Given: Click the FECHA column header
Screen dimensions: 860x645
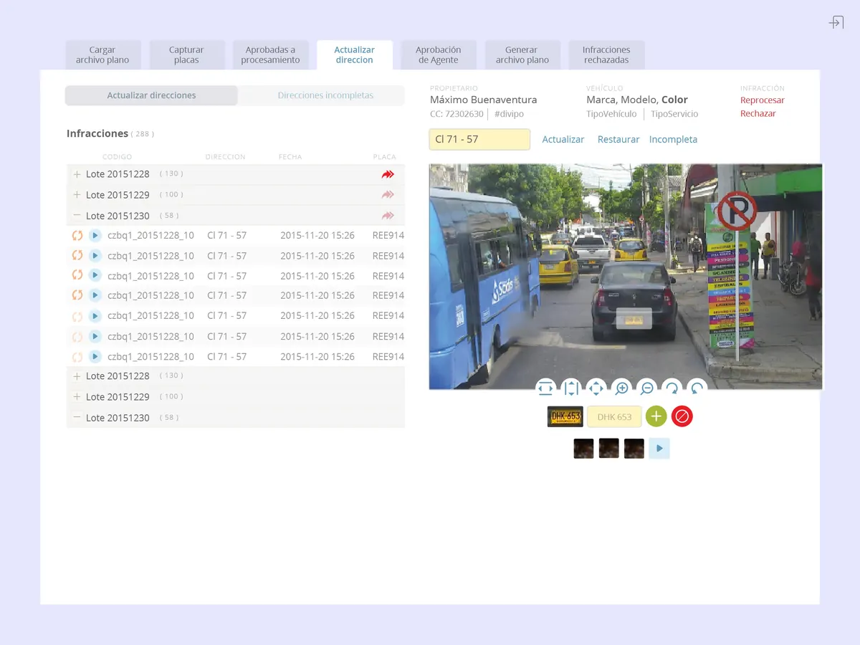Looking at the screenshot, I should (x=290, y=157).
